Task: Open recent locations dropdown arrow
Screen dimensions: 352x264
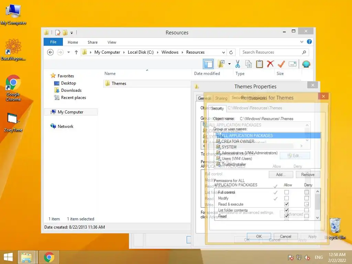Action: 68,52
